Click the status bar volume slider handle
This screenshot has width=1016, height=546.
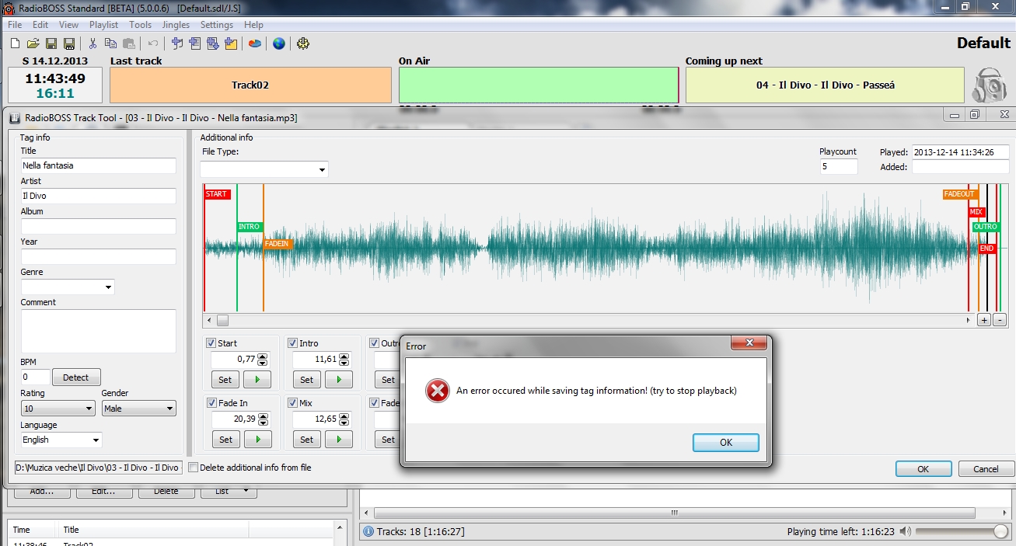1000,532
